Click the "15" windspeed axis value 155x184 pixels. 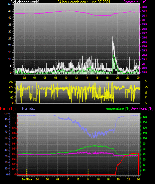(10, 52)
